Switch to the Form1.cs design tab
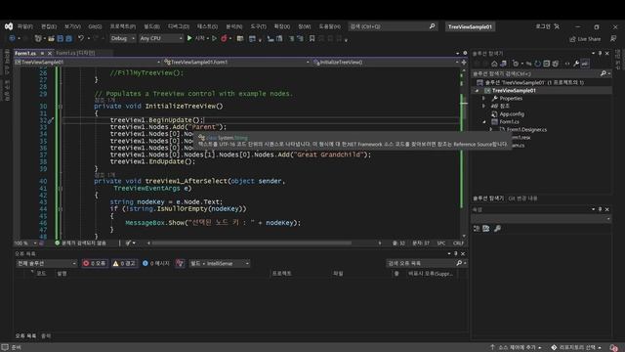The width and height of the screenshot is (625, 352). pyautogui.click(x=75, y=53)
